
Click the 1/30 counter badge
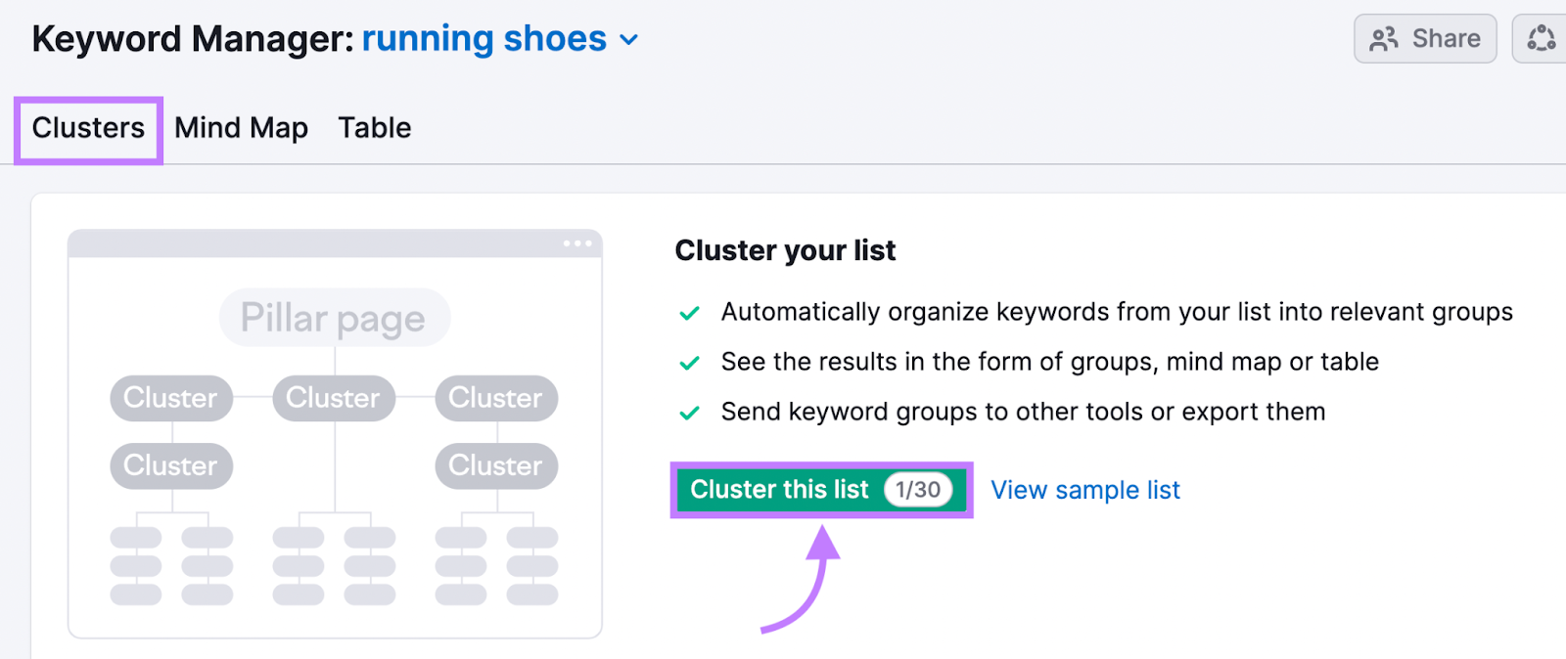[x=918, y=490]
